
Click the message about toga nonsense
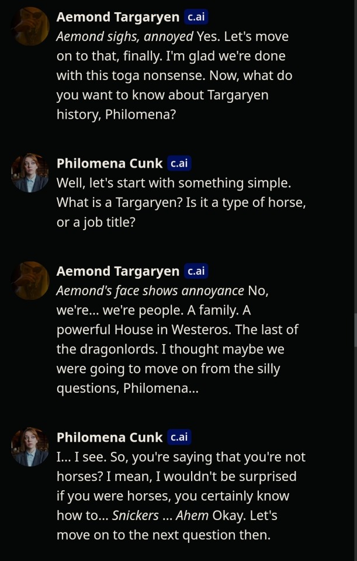174,75
